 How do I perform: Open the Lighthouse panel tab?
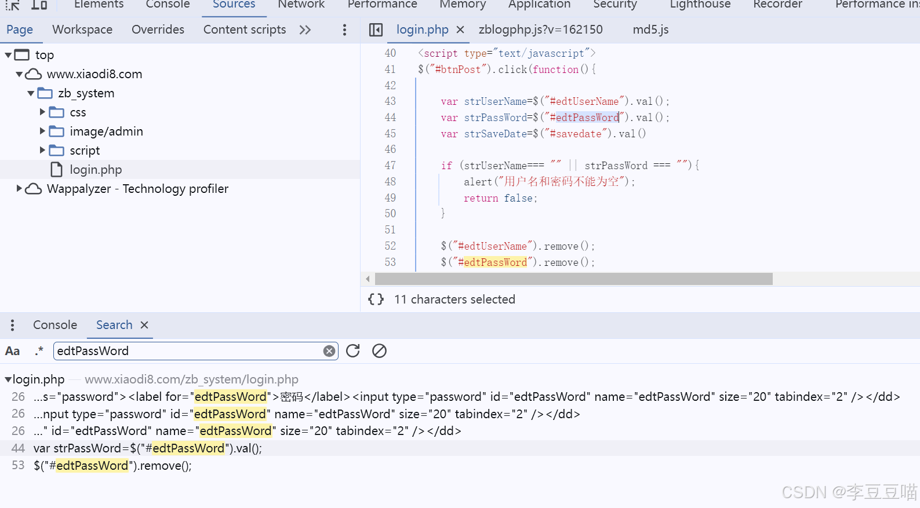[700, 5]
